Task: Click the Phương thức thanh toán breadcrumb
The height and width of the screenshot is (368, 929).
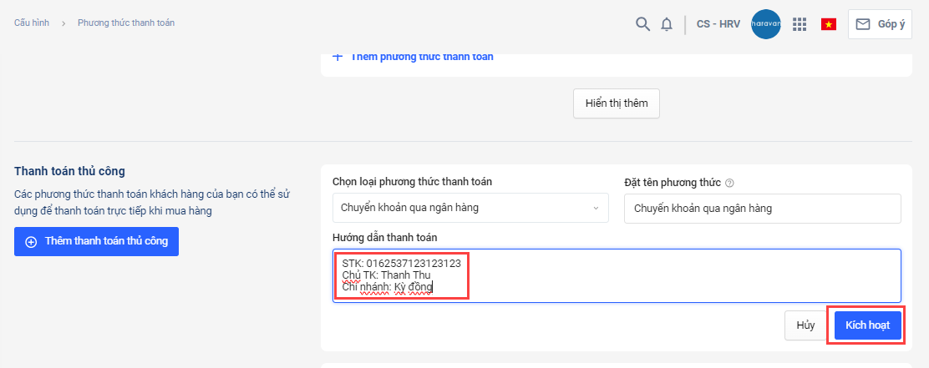Action: tap(126, 23)
